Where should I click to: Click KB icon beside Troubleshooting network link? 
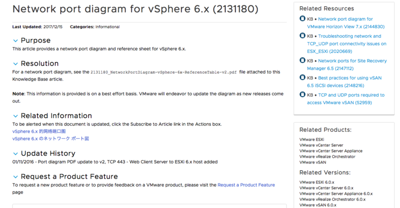point(302,36)
